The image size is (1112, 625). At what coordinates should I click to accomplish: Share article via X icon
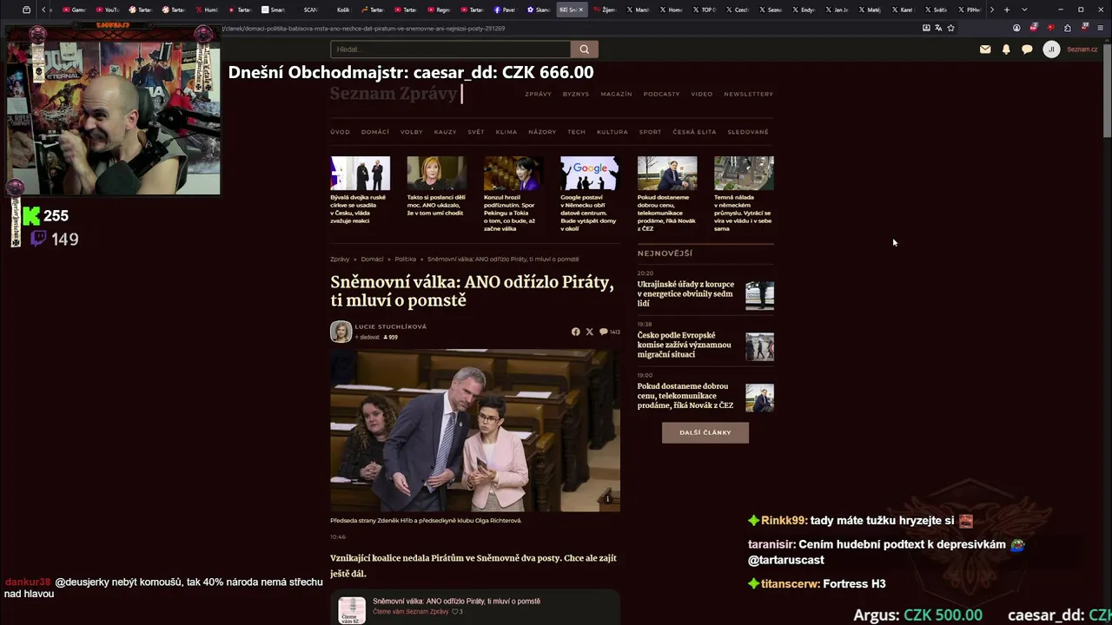[x=589, y=332]
